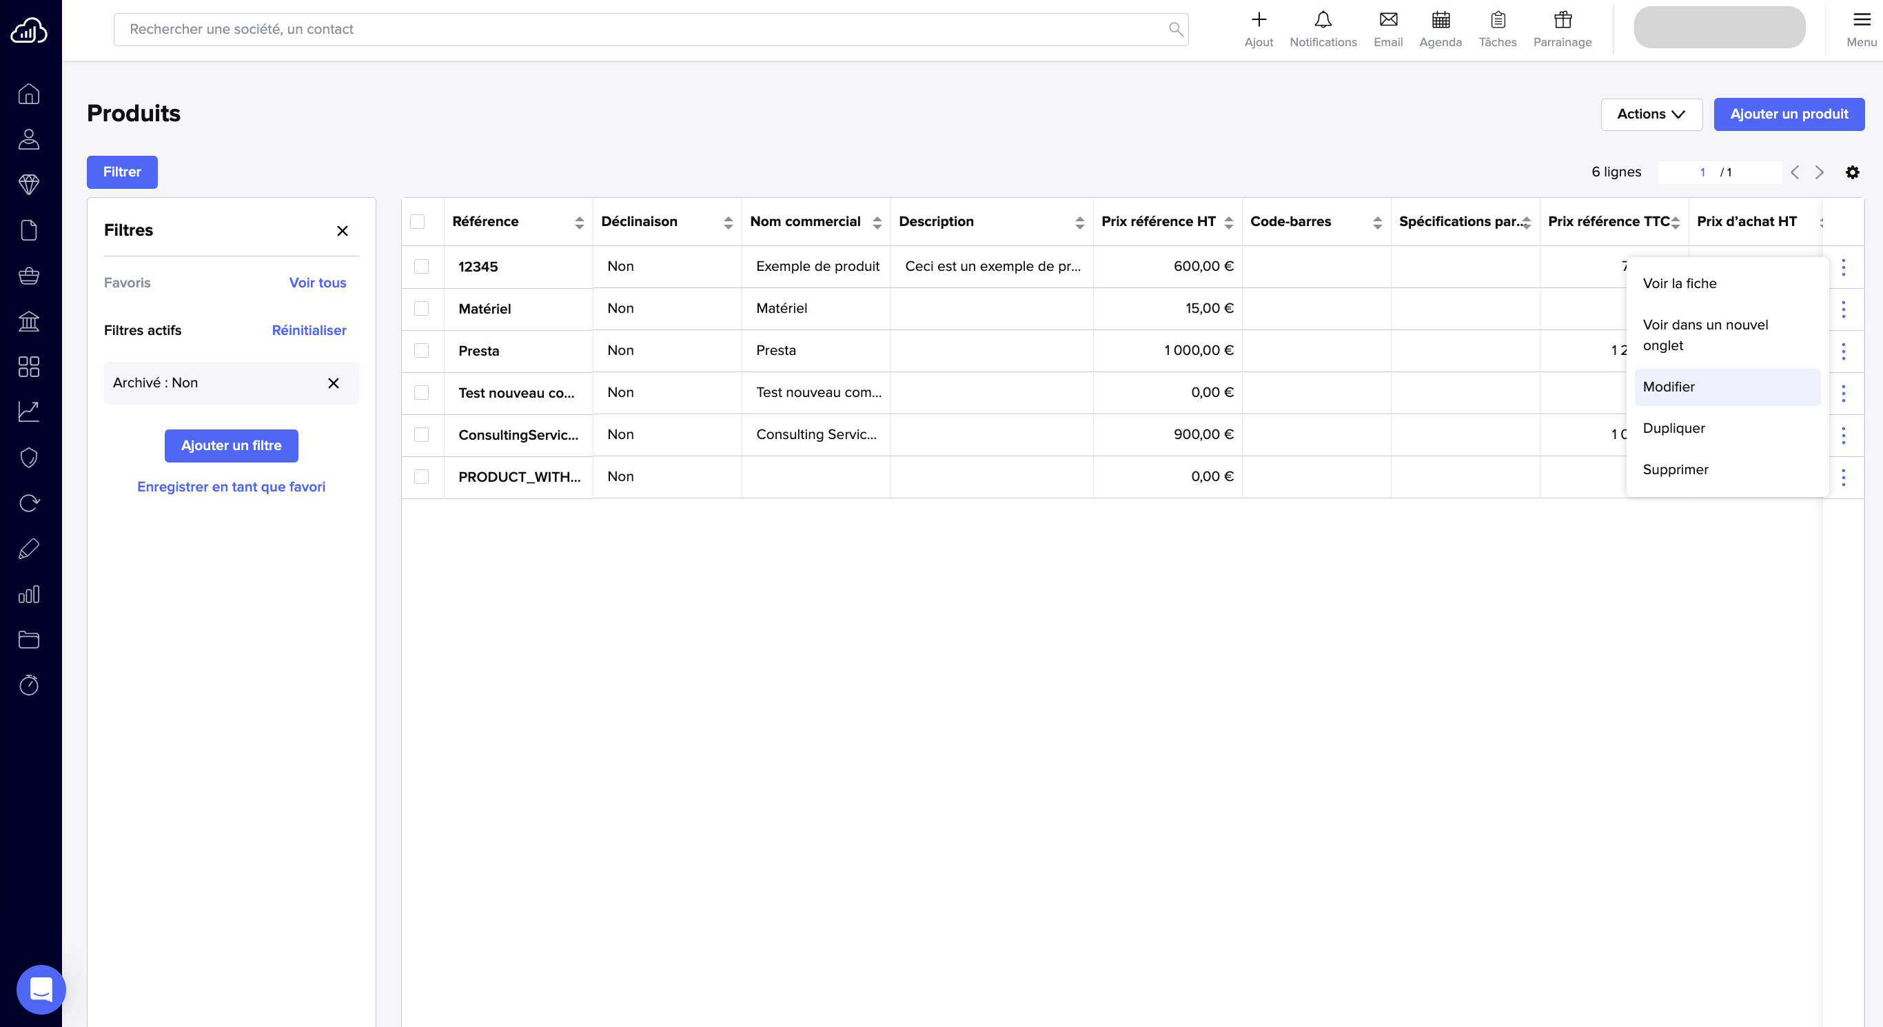Open three-dot menu for Matériel row
This screenshot has height=1027, width=1883.
[x=1843, y=309]
